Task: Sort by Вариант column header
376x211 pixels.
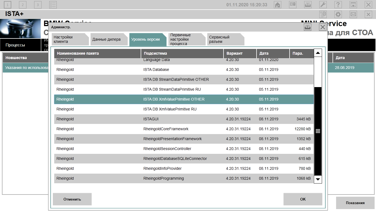Action: 240,53
